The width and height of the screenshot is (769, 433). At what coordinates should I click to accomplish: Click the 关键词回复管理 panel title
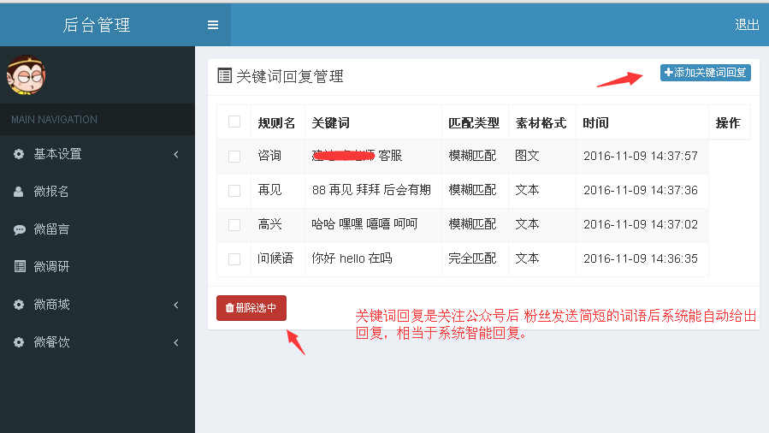[x=290, y=76]
